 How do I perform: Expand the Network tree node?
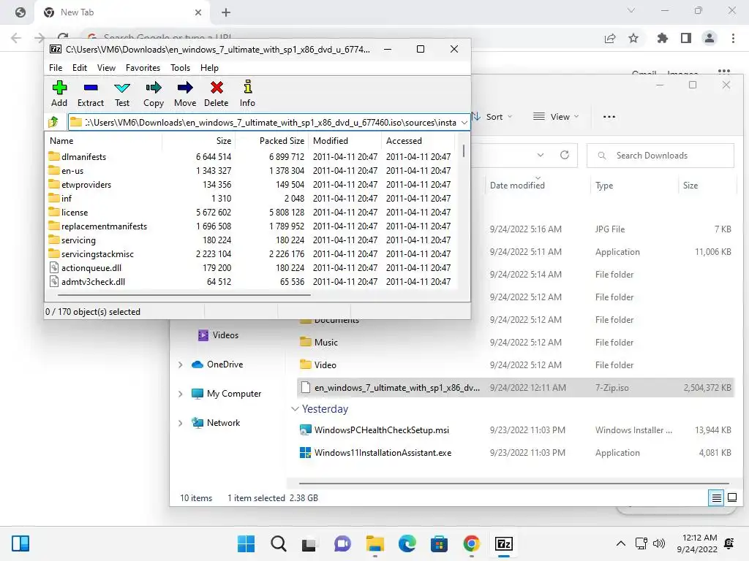[181, 423]
